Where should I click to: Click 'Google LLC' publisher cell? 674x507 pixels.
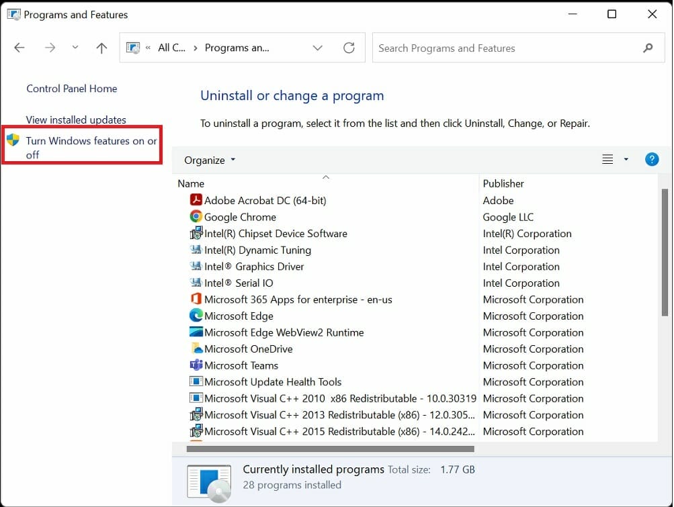pyautogui.click(x=508, y=217)
